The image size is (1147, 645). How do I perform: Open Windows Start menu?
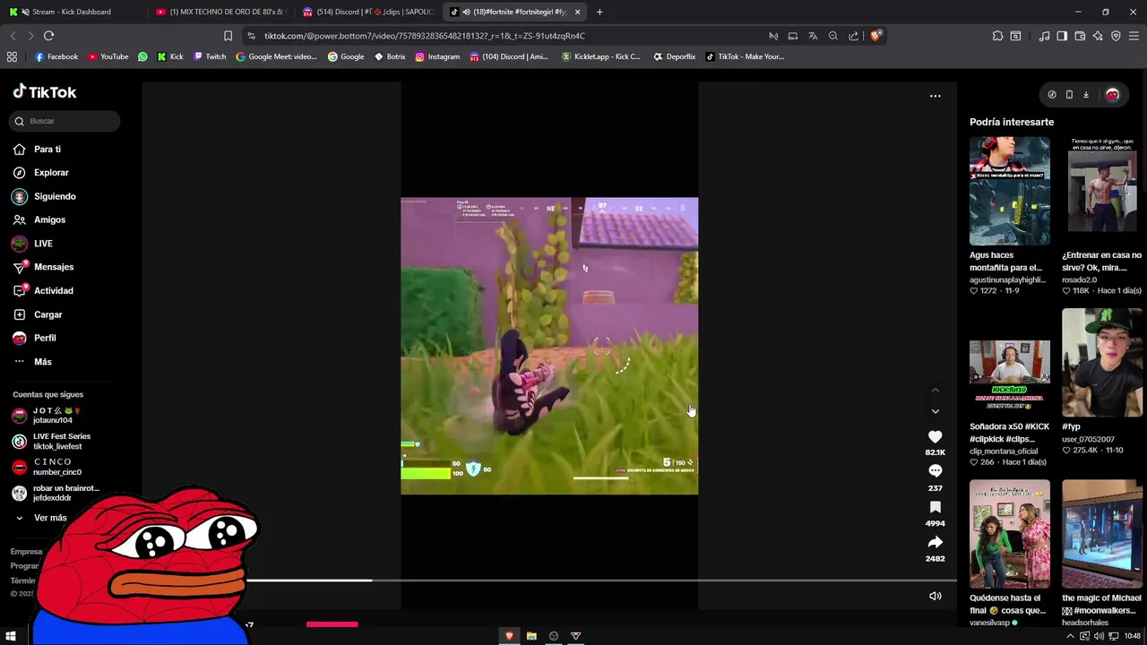11,636
